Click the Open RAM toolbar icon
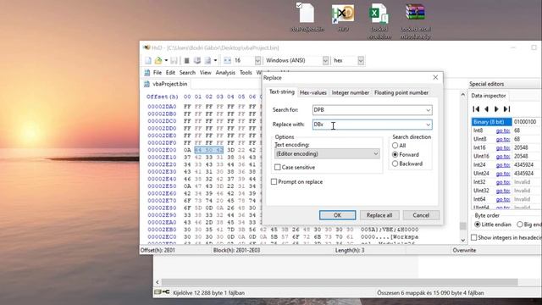This screenshot has height=305, width=542. point(186,60)
